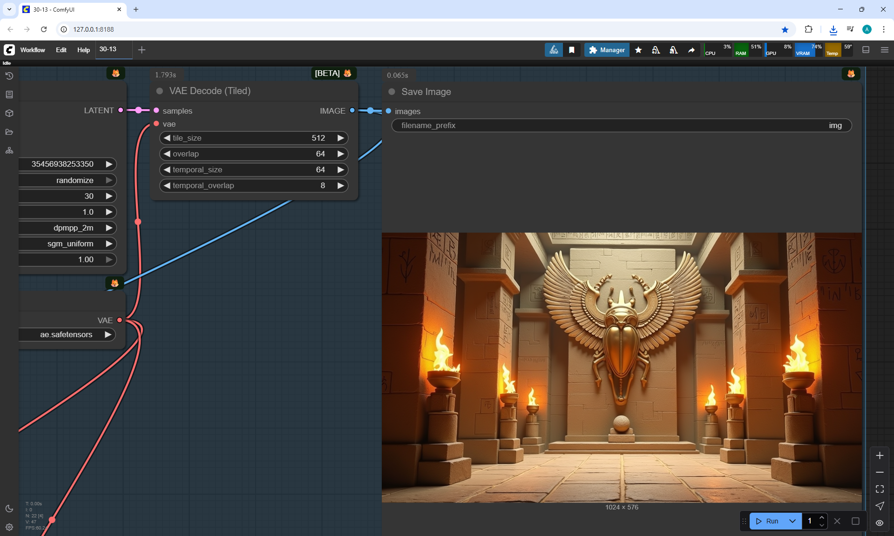Open the Workflow menu
894x536 pixels.
click(x=33, y=50)
